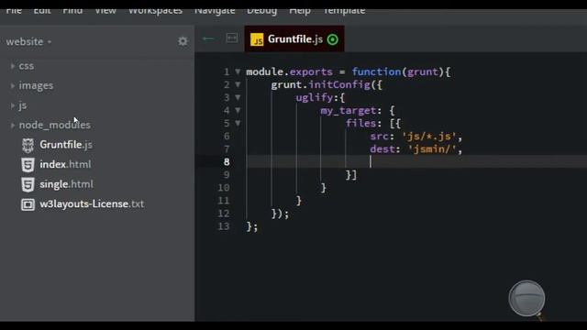Click my_target on line 4
The height and width of the screenshot is (330, 587).
point(349,111)
